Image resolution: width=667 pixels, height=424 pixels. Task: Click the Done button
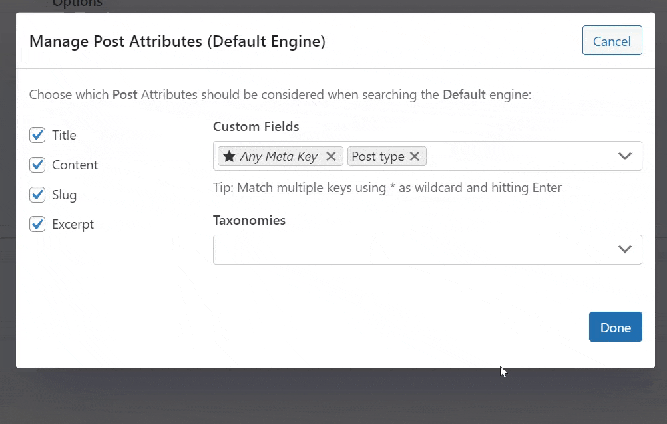pos(616,327)
